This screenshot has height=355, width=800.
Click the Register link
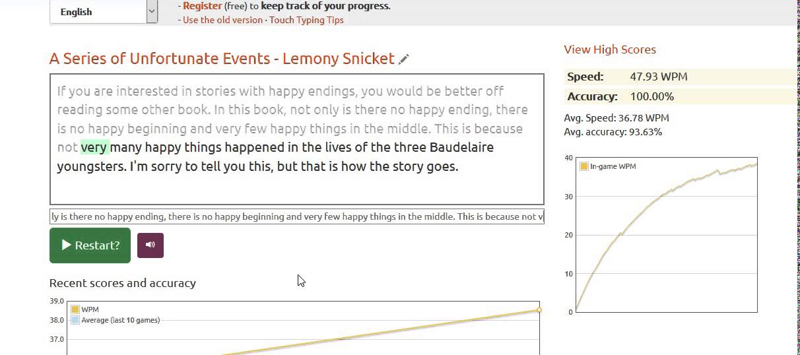pyautogui.click(x=202, y=6)
